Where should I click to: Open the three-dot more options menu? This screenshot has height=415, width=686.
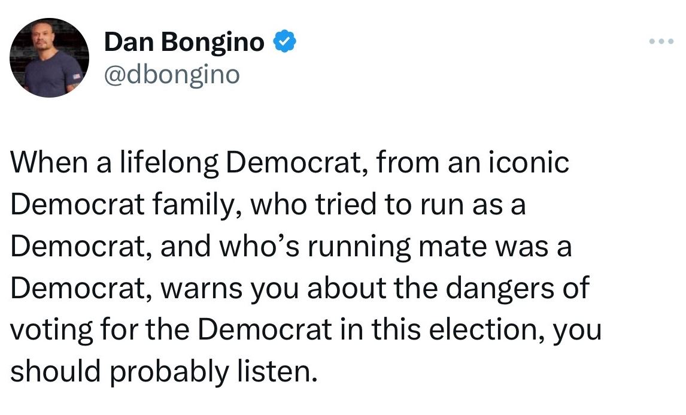(x=661, y=41)
